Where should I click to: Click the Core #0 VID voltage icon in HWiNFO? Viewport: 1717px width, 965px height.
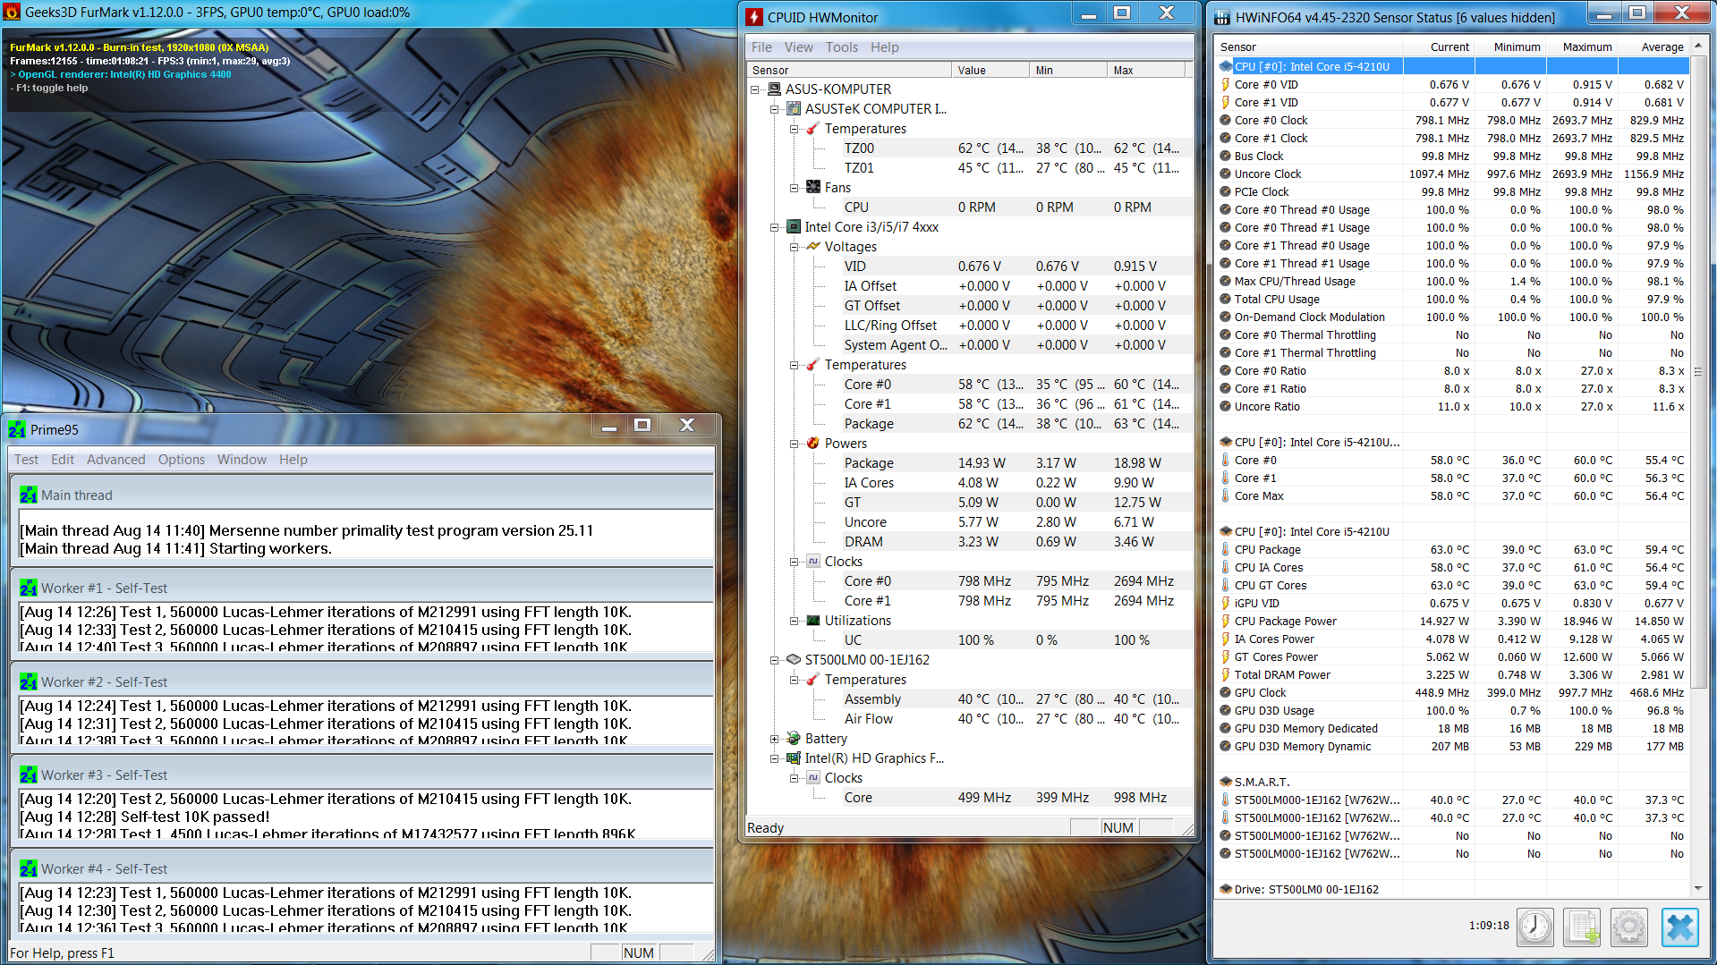tap(1226, 85)
